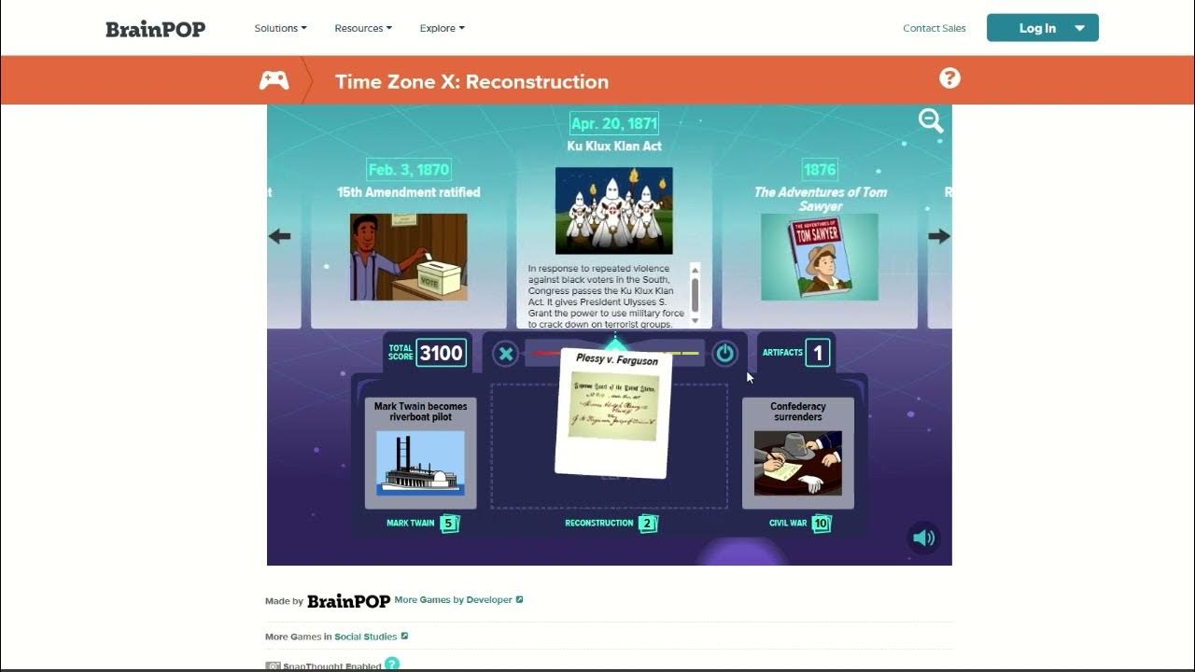Select the Apr. 20, 1871 date label
Viewport: 1195px width, 672px height.
pyautogui.click(x=614, y=123)
